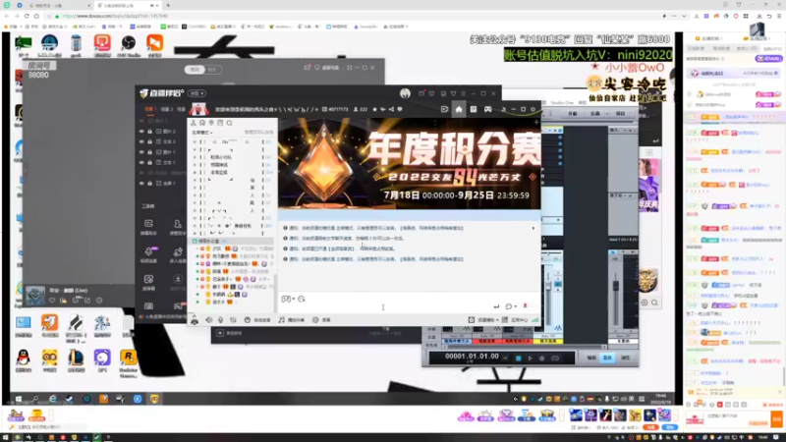Toggle eye visibility for first layer row in source list
Image resolution: width=786 pixels, height=442 pixels.
click(x=141, y=132)
